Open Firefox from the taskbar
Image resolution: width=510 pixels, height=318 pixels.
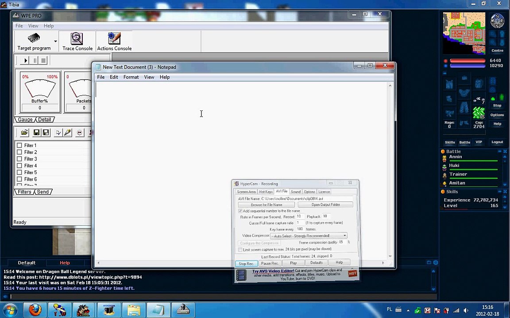(x=35, y=310)
